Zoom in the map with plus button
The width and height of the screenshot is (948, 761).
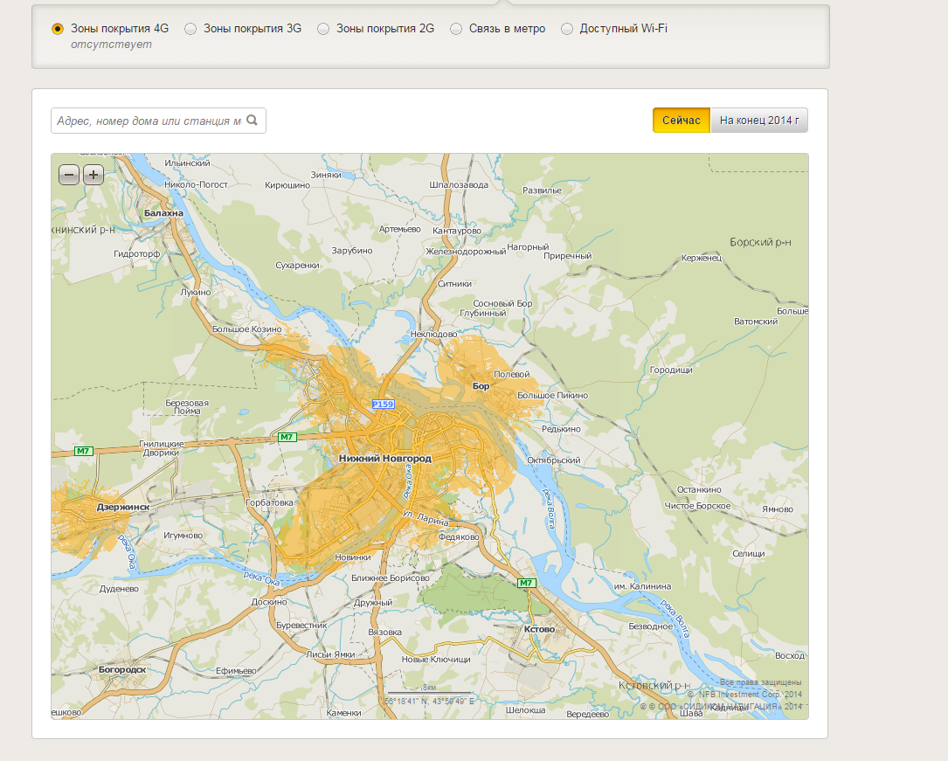(93, 176)
